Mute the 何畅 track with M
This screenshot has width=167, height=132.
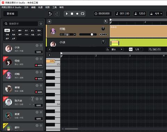102,34
